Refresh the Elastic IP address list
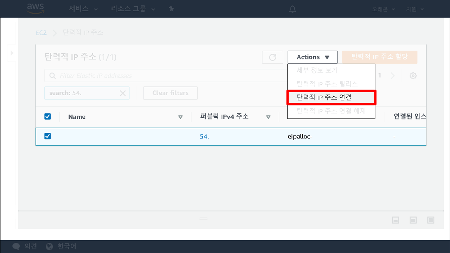 [x=272, y=57]
